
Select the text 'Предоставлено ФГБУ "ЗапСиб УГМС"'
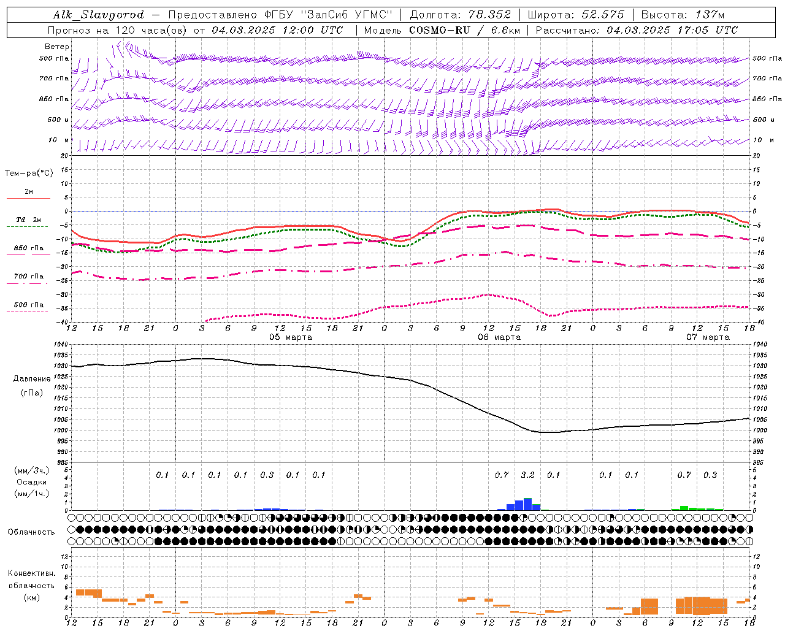[x=280, y=15]
